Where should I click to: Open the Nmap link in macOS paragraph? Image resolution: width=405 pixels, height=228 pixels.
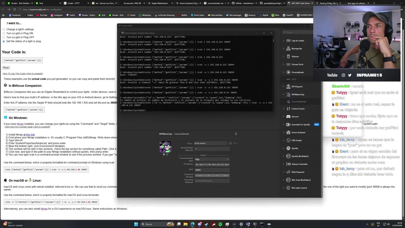click(x=44, y=209)
